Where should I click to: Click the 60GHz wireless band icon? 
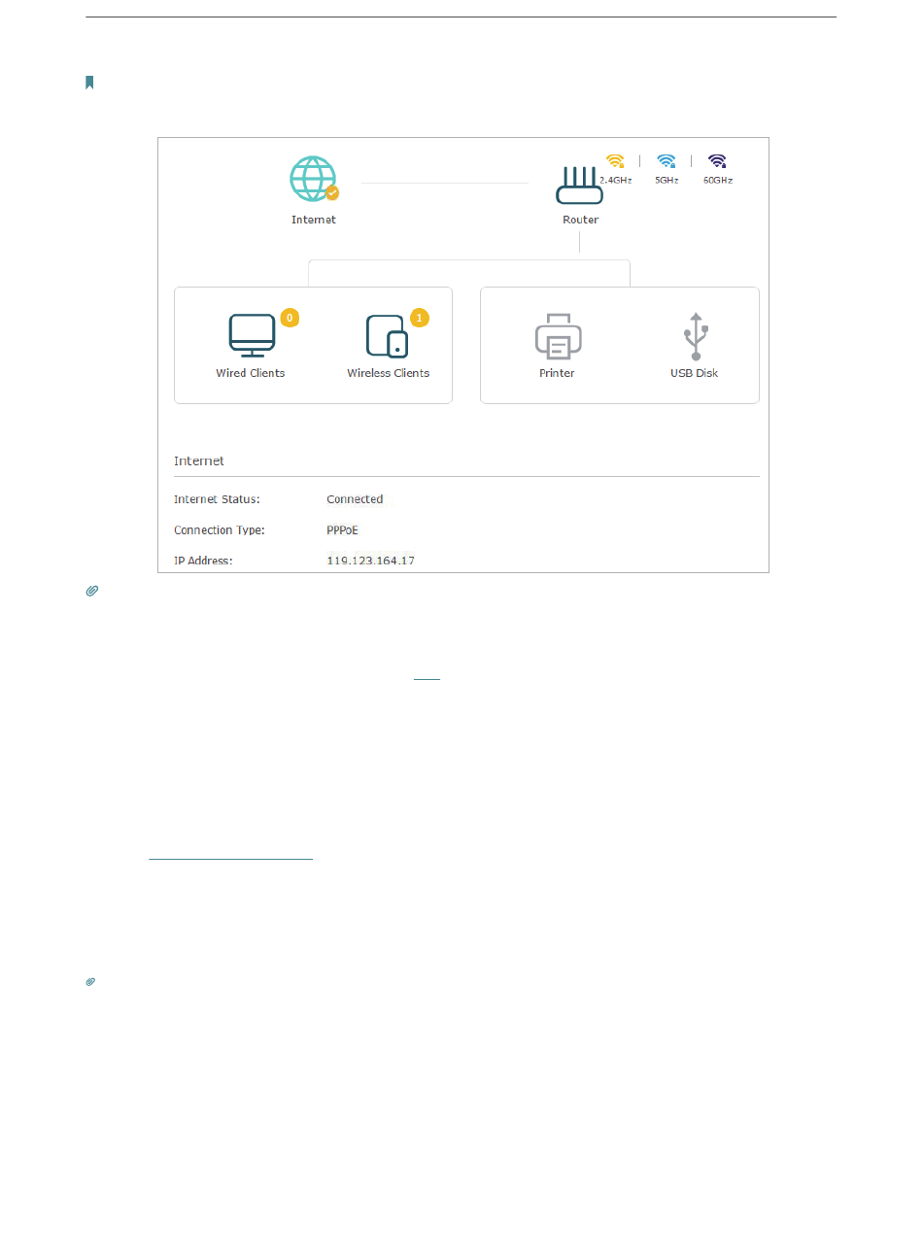pyautogui.click(x=717, y=162)
